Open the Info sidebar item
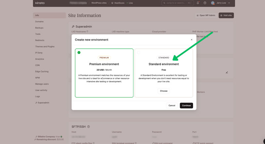The width and height of the screenshot is (265, 144). pyautogui.click(x=49, y=15)
